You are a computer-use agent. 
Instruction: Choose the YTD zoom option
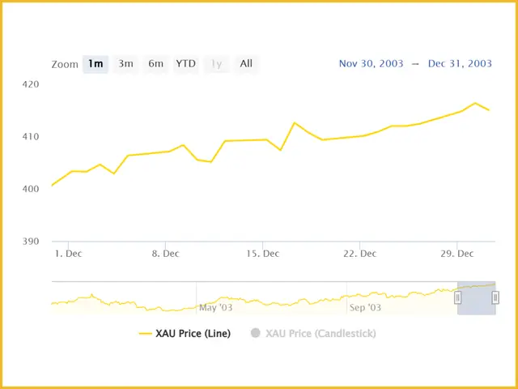pos(186,64)
